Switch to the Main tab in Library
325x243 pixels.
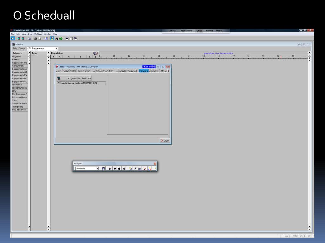point(59,71)
